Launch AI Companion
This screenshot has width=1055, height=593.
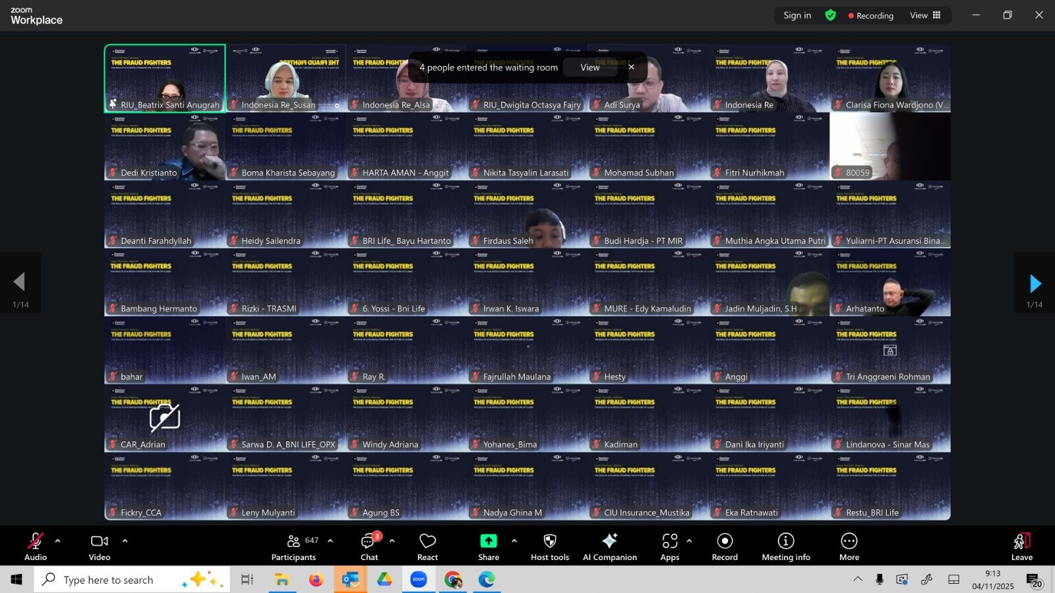tap(609, 547)
